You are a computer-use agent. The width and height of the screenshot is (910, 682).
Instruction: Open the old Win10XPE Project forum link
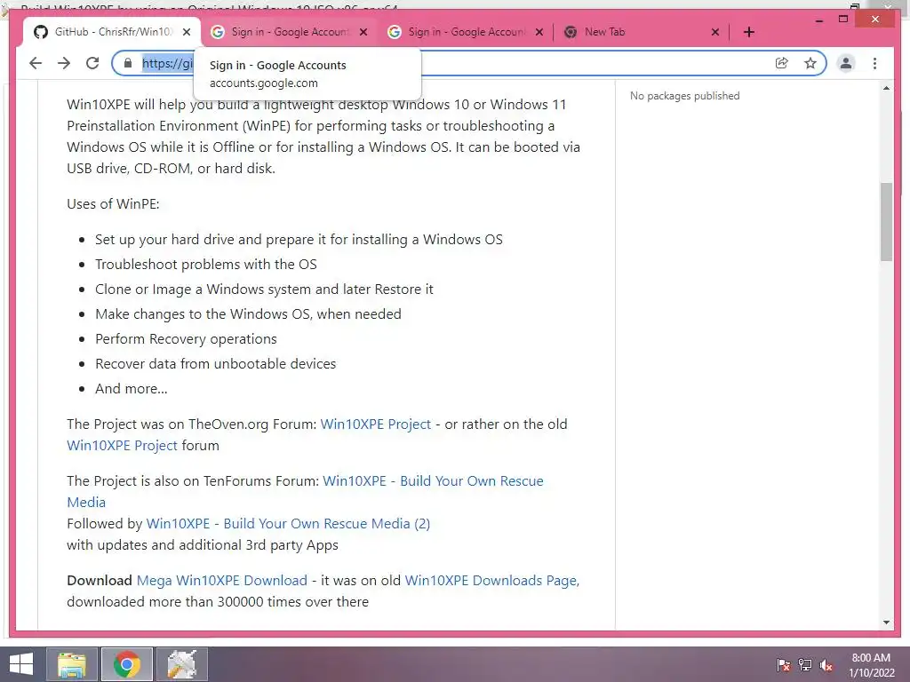(x=122, y=446)
